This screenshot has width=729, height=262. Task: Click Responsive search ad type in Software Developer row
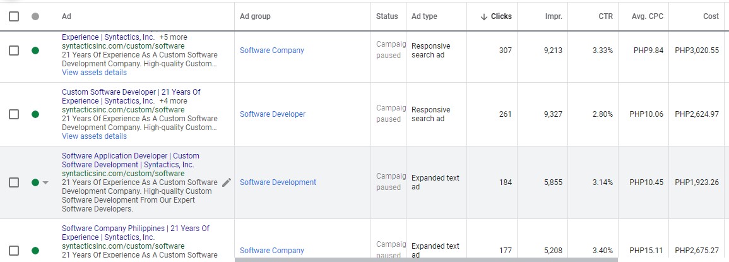[x=431, y=114]
